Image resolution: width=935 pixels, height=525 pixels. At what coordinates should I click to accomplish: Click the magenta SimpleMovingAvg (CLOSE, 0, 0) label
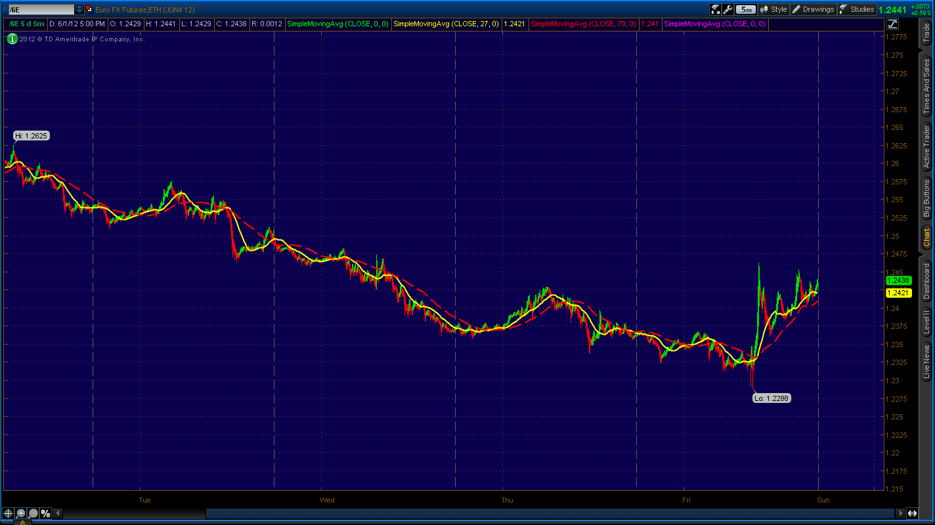pos(714,24)
